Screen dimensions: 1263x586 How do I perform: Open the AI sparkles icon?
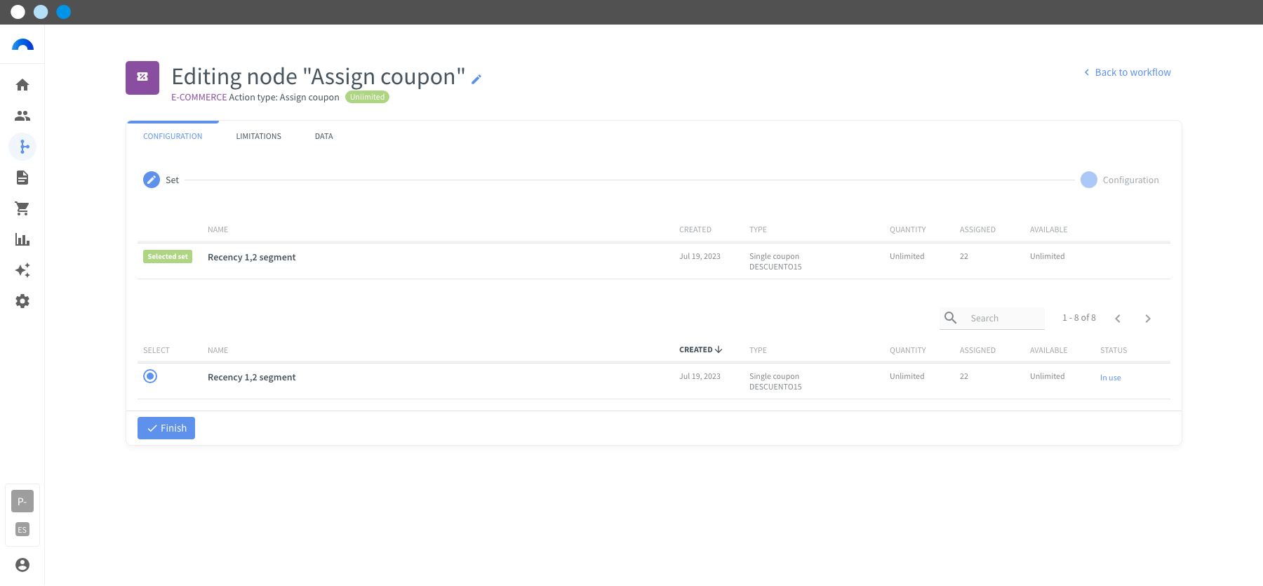click(x=22, y=270)
